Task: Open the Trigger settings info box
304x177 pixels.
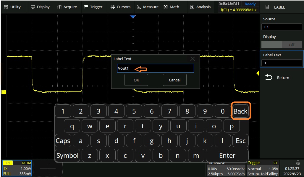Action: pos(263,168)
